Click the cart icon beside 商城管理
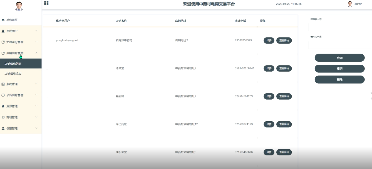 pos(3,117)
